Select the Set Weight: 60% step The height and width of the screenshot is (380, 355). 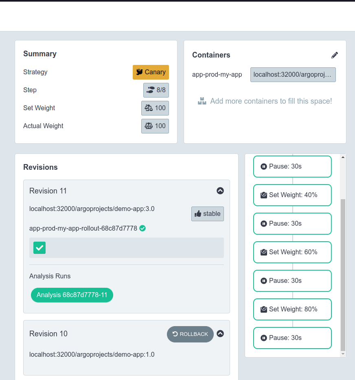pyautogui.click(x=292, y=252)
